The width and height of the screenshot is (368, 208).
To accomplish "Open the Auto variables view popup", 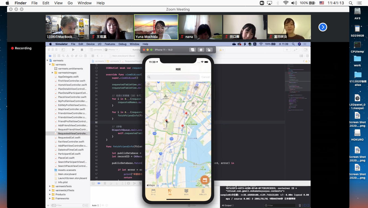I will tap(95, 206).
